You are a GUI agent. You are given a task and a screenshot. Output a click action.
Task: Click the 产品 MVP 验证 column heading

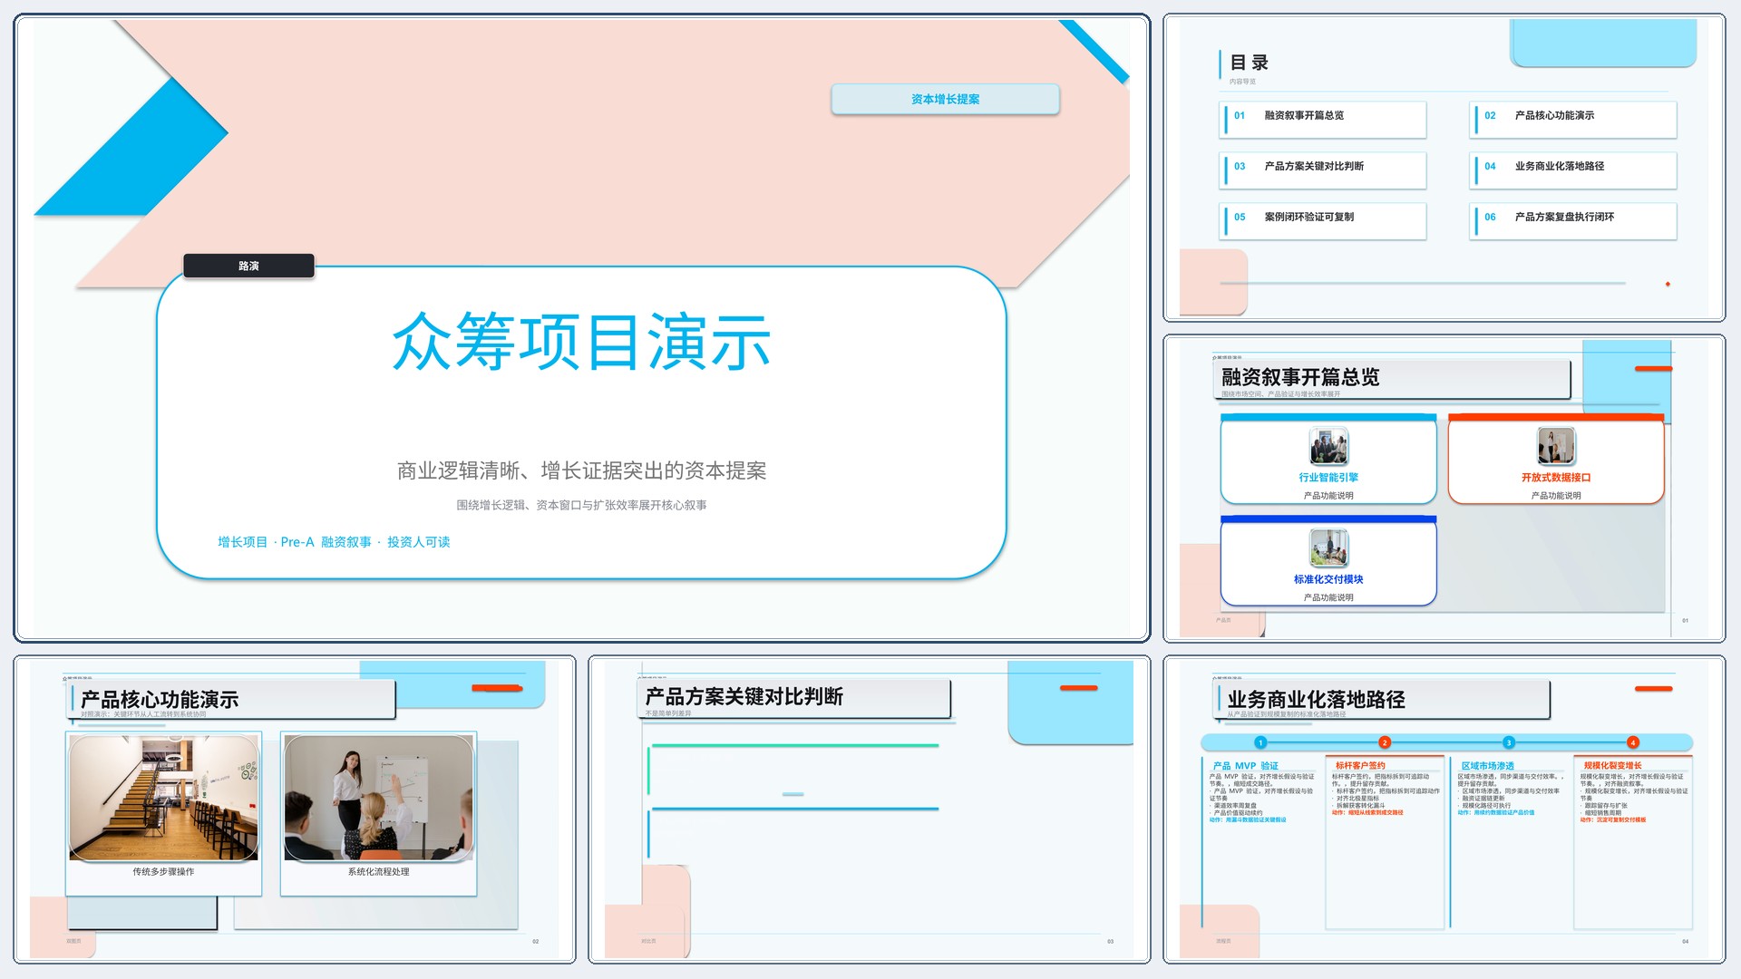pyautogui.click(x=1245, y=766)
